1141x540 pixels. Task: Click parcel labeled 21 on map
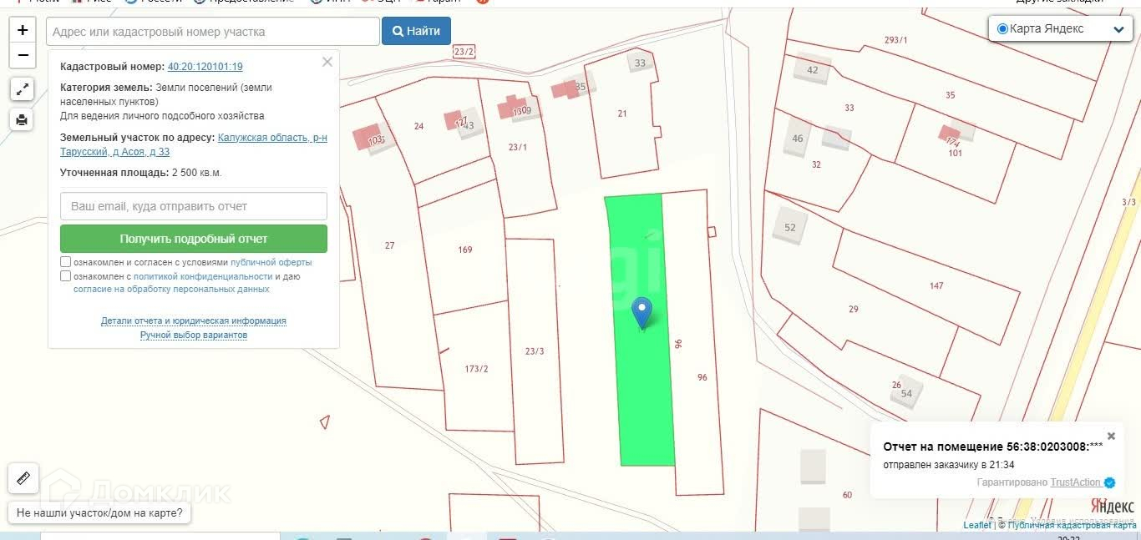click(x=622, y=114)
